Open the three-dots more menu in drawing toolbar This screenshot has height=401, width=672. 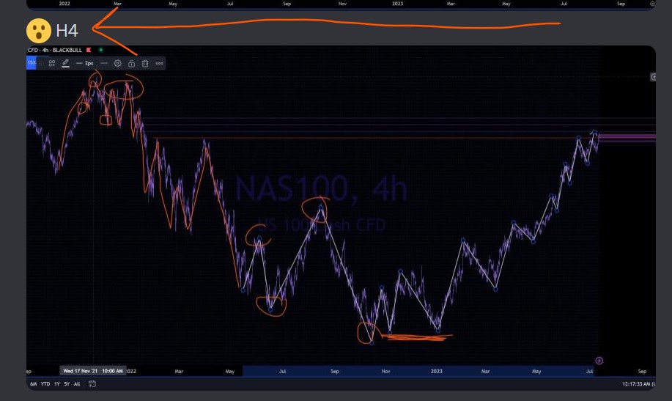click(159, 64)
